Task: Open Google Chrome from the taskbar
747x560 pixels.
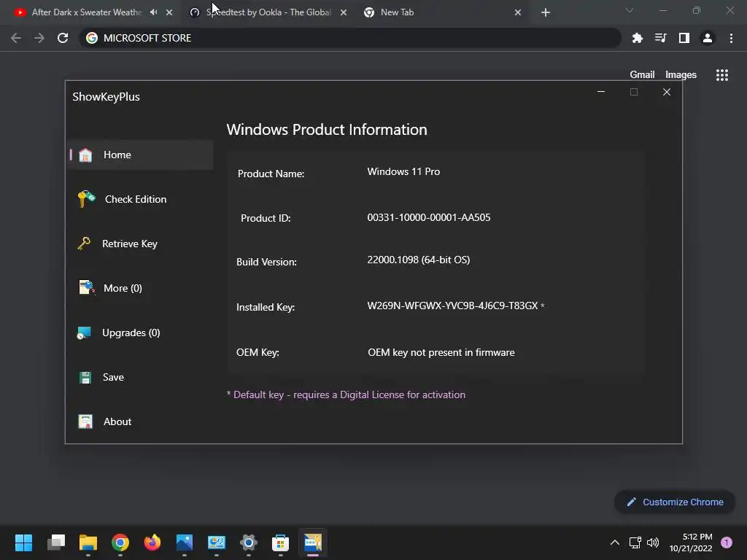Action: [120, 542]
